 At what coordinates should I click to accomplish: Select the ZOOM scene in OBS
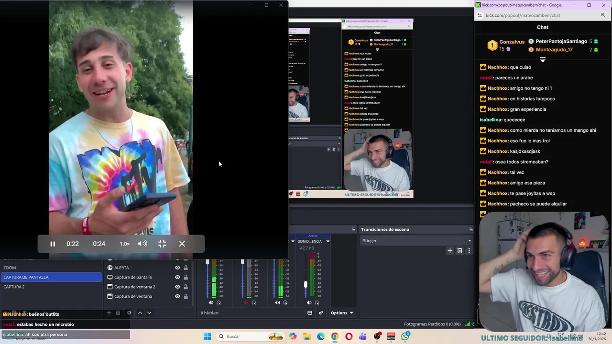pyautogui.click(x=51, y=268)
